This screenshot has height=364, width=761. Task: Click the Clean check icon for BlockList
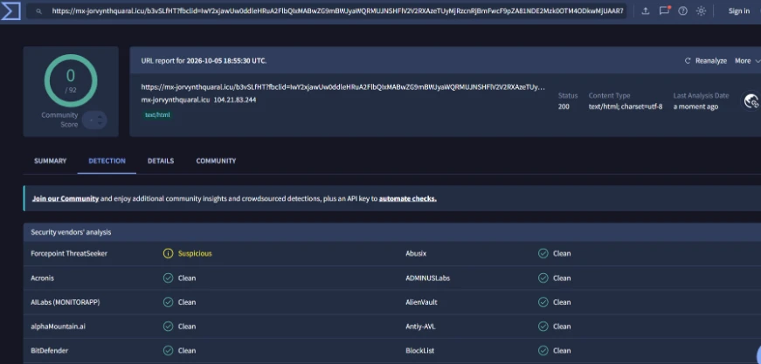pos(543,350)
